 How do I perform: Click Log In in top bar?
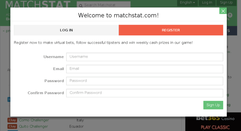coord(207,3)
